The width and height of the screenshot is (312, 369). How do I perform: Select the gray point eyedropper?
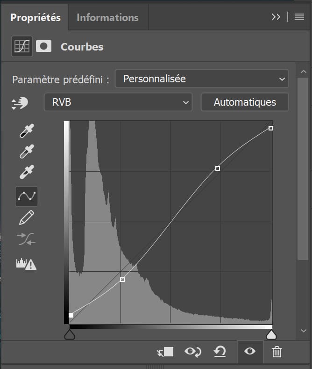tap(27, 152)
